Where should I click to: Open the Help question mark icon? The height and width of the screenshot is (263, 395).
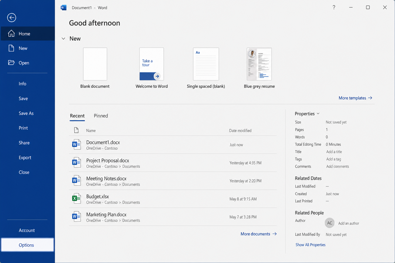334,7
